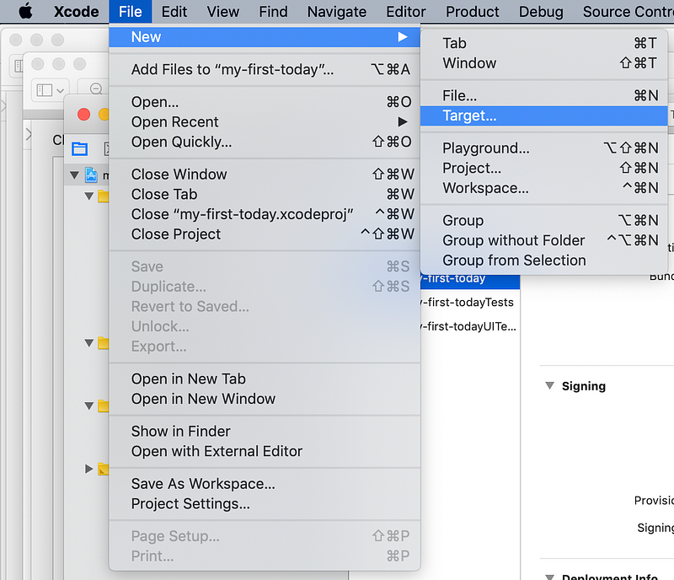Collapse the project root disclosure triangle
The image size is (674, 580).
click(74, 175)
